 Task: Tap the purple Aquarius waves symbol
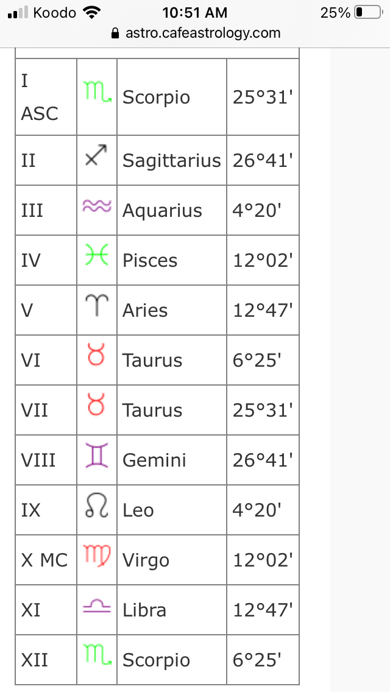click(97, 206)
